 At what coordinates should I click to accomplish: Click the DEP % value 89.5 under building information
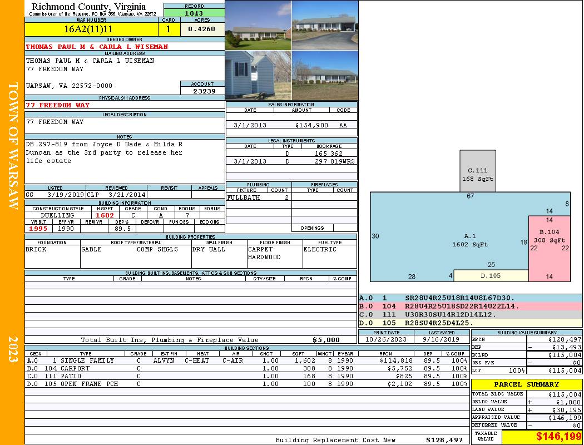point(122,229)
